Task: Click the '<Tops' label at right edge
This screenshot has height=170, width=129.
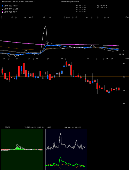Action: (127, 17)
